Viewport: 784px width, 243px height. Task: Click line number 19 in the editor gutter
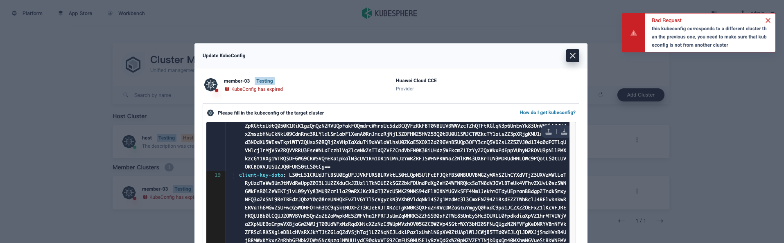[x=217, y=175]
